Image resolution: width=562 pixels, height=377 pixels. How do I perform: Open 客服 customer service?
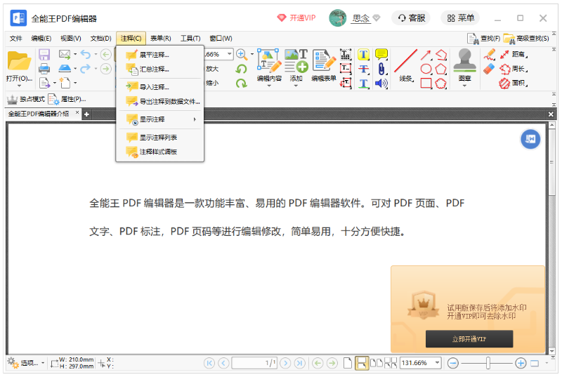pyautogui.click(x=411, y=18)
